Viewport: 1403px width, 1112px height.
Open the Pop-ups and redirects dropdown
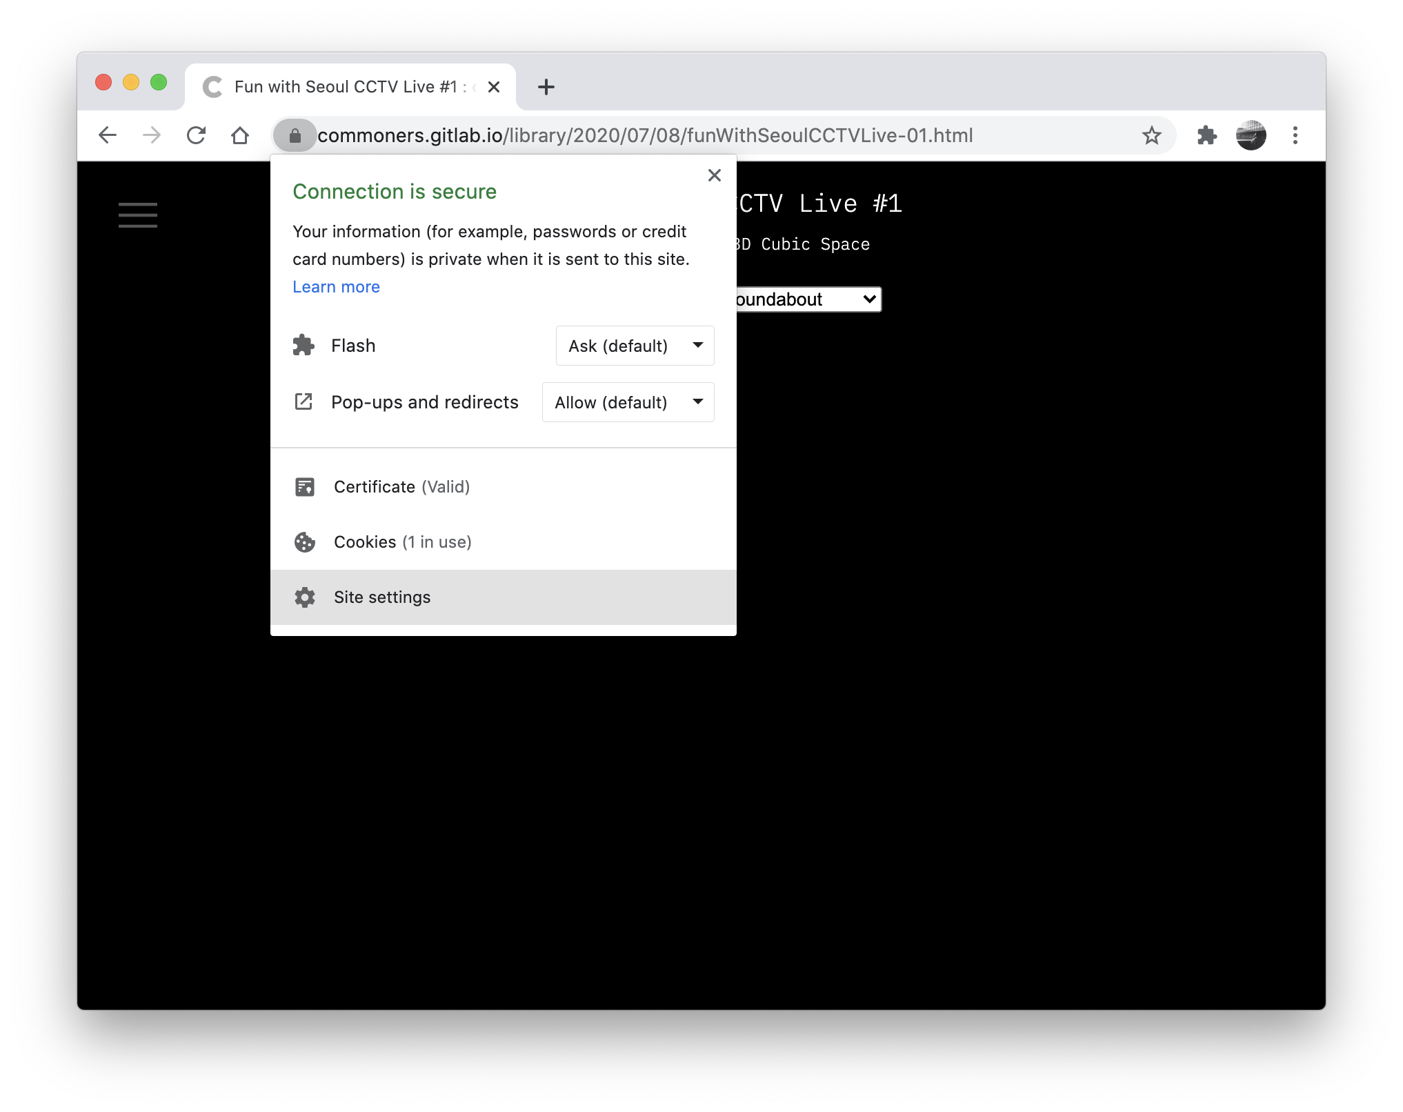[x=628, y=402]
